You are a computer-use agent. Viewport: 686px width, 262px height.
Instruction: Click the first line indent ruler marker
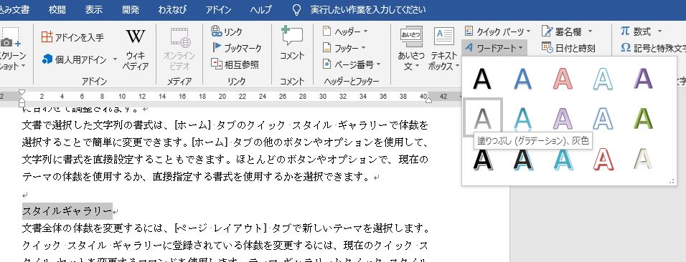tap(22, 92)
